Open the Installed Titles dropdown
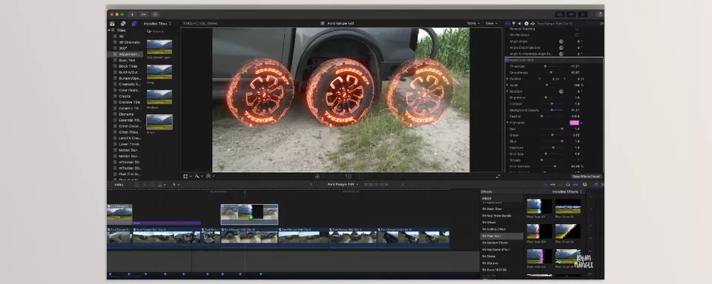Viewport: 712px width, 284px height. [157, 24]
